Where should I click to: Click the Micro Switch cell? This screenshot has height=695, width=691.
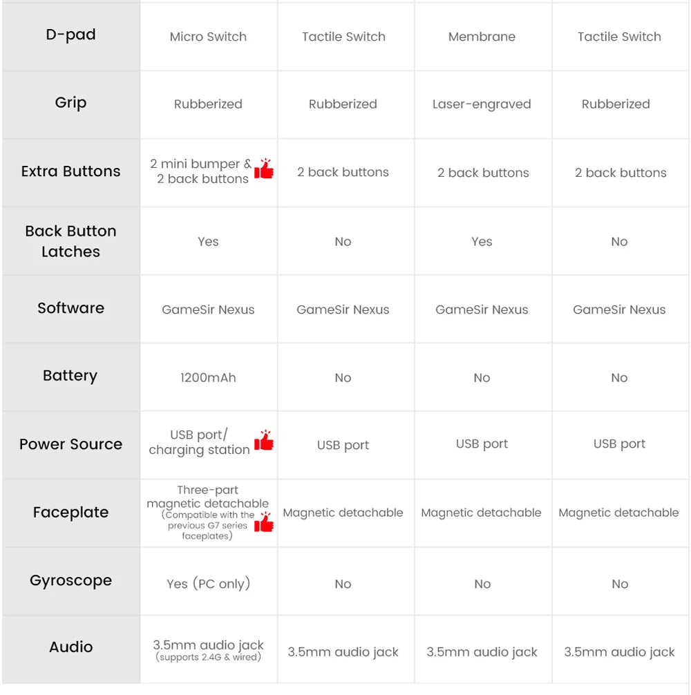click(x=208, y=37)
